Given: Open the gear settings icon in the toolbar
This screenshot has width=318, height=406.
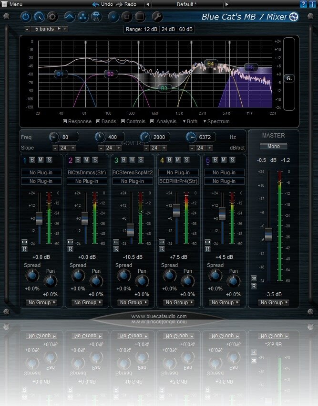Looking at the screenshot, I should point(52,17).
